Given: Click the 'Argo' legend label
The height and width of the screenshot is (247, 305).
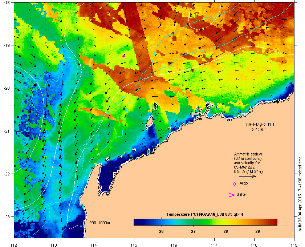Looking at the screenshot, I should (244, 183).
